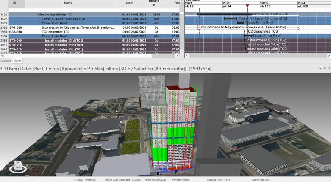
Task: Switch to the Gantt tab
Action: [18, 61]
